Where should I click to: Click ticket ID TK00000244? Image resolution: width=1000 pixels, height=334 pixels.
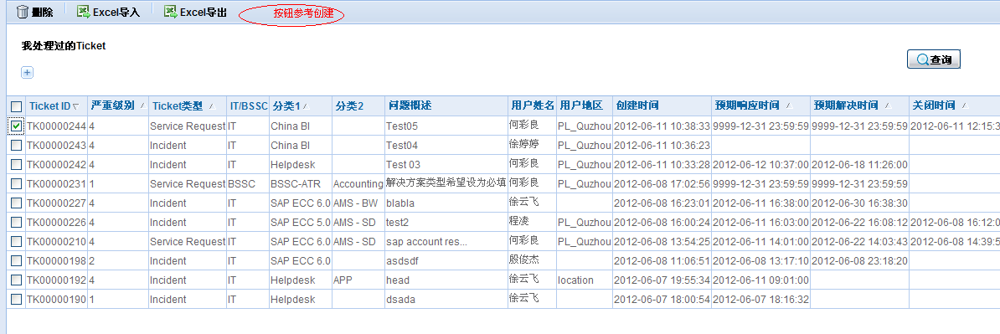[x=56, y=126]
